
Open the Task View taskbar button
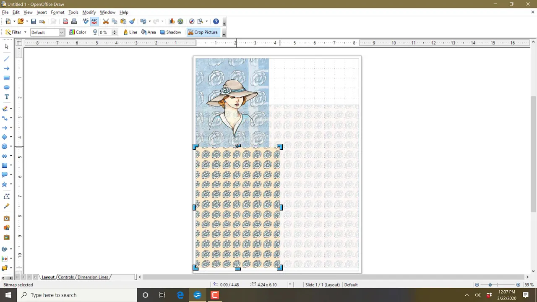click(162, 295)
